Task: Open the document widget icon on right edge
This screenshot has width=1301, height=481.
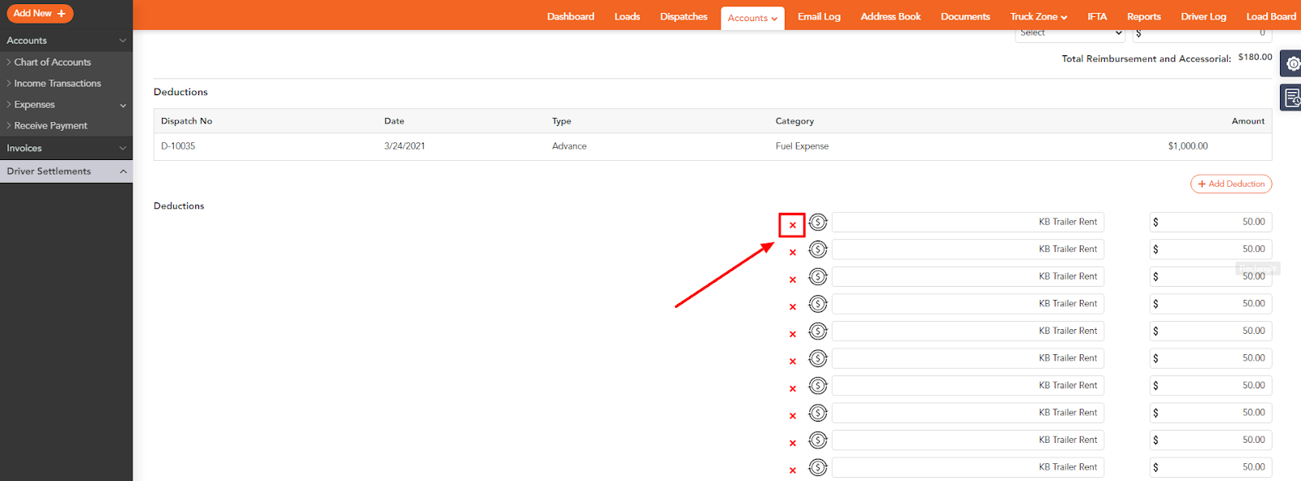Action: [x=1291, y=98]
